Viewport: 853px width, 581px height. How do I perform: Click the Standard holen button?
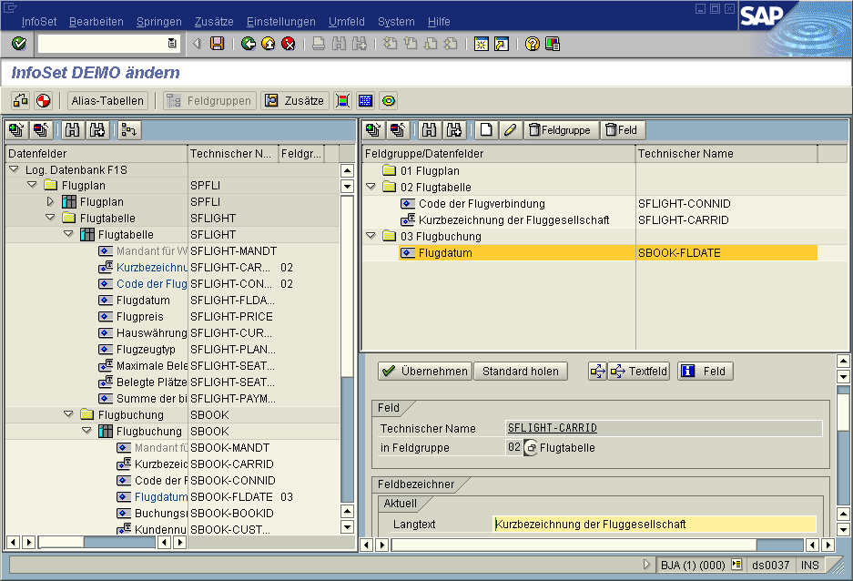click(x=520, y=372)
